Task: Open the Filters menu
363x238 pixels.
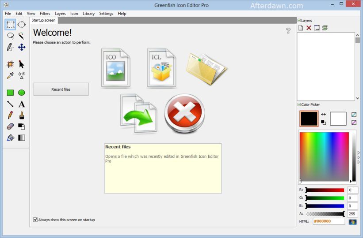Action: coord(45,13)
